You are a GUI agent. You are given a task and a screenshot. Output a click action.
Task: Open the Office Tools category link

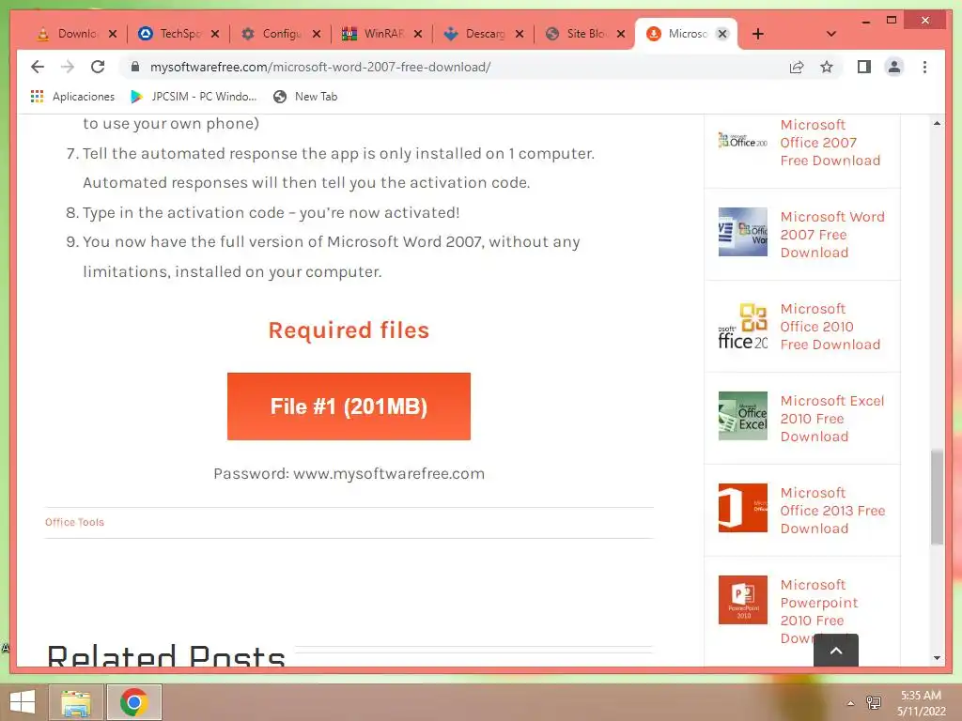pos(74,522)
